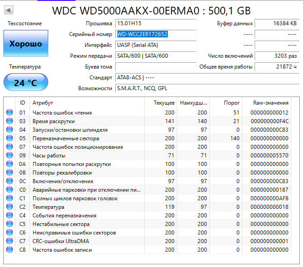Click threshold value 51
Viewport: 303px width, 267px height.
[237, 112]
